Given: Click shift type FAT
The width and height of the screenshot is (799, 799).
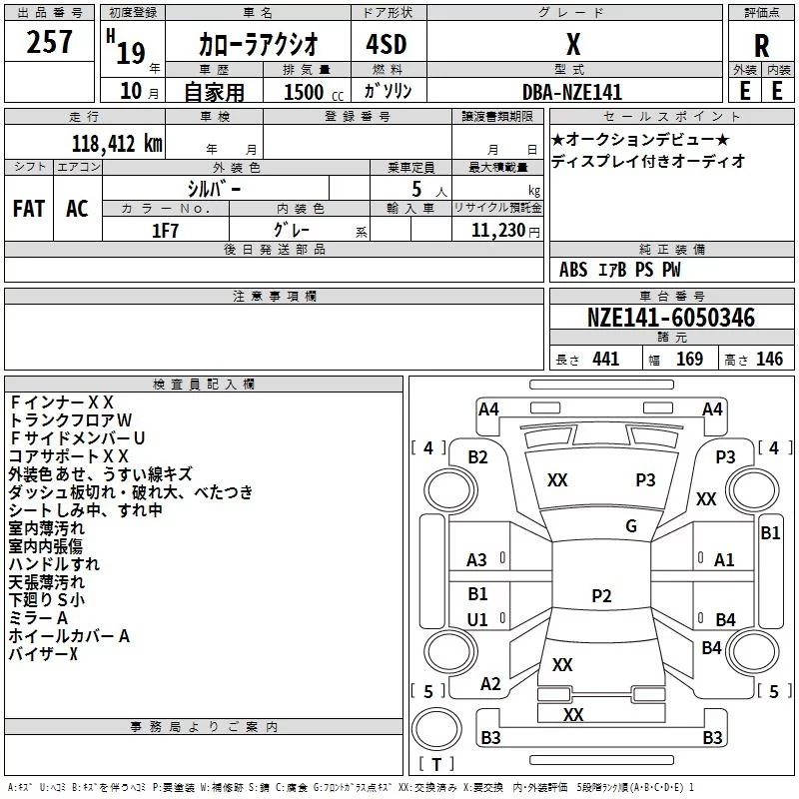Looking at the screenshot, I should 29,209.
